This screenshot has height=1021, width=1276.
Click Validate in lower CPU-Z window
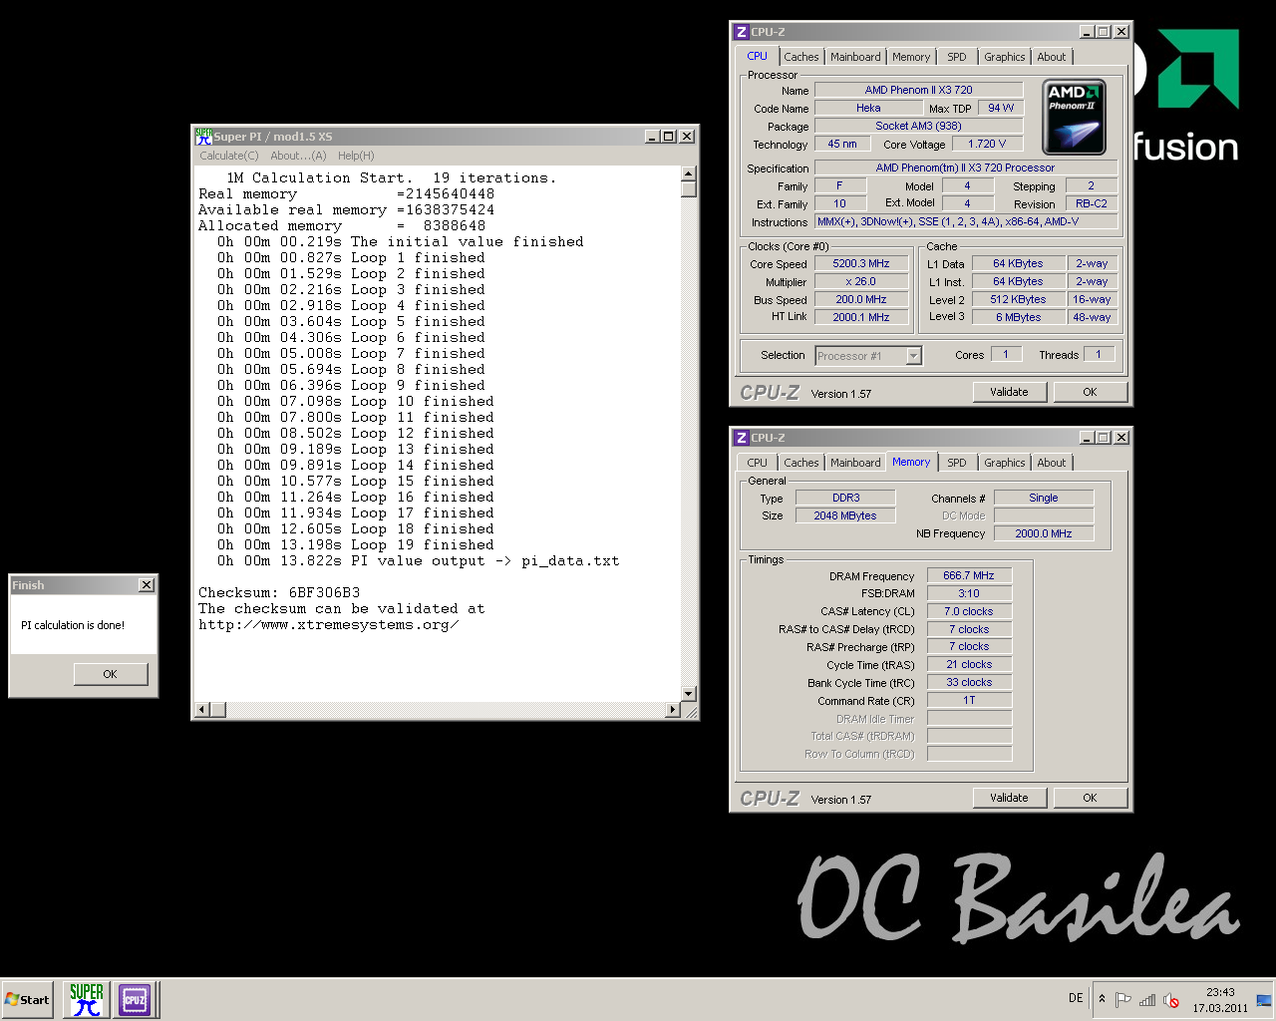(1009, 798)
